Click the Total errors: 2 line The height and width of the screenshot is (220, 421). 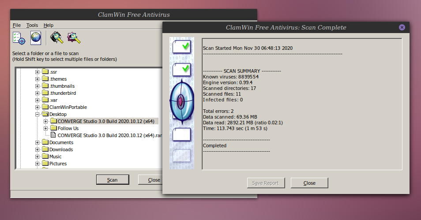(218, 111)
